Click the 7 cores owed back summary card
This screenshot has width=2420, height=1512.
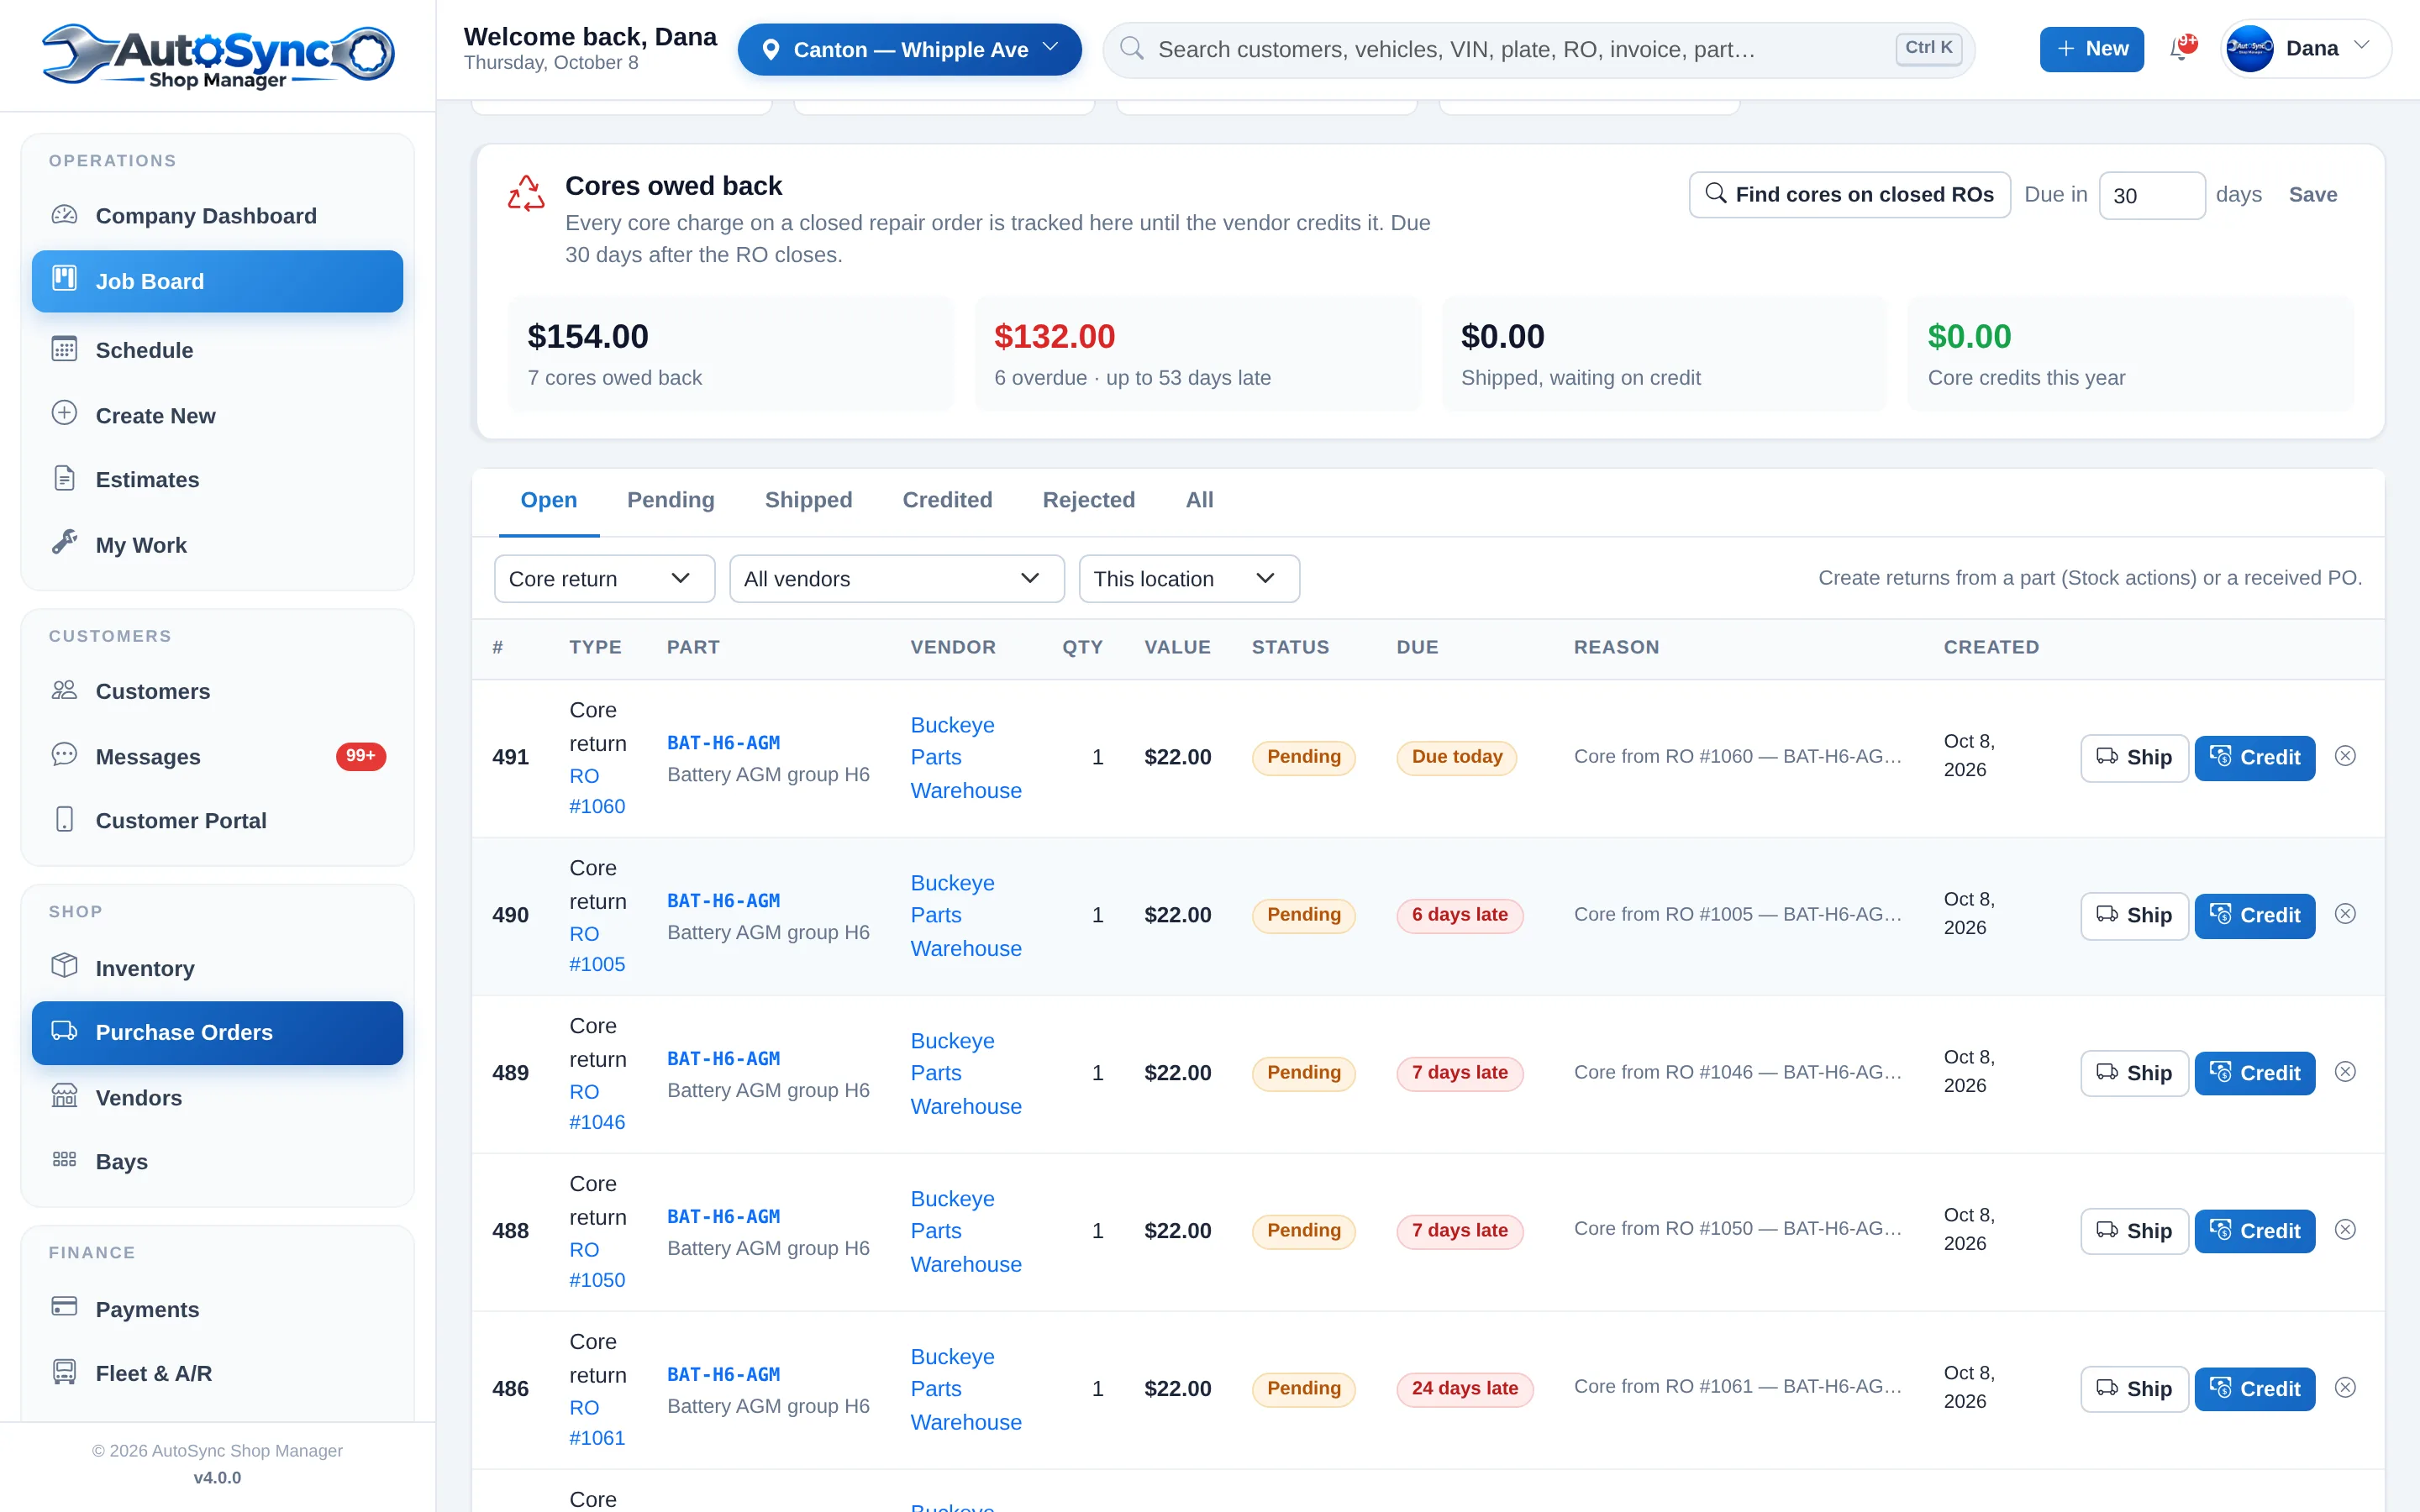point(730,354)
